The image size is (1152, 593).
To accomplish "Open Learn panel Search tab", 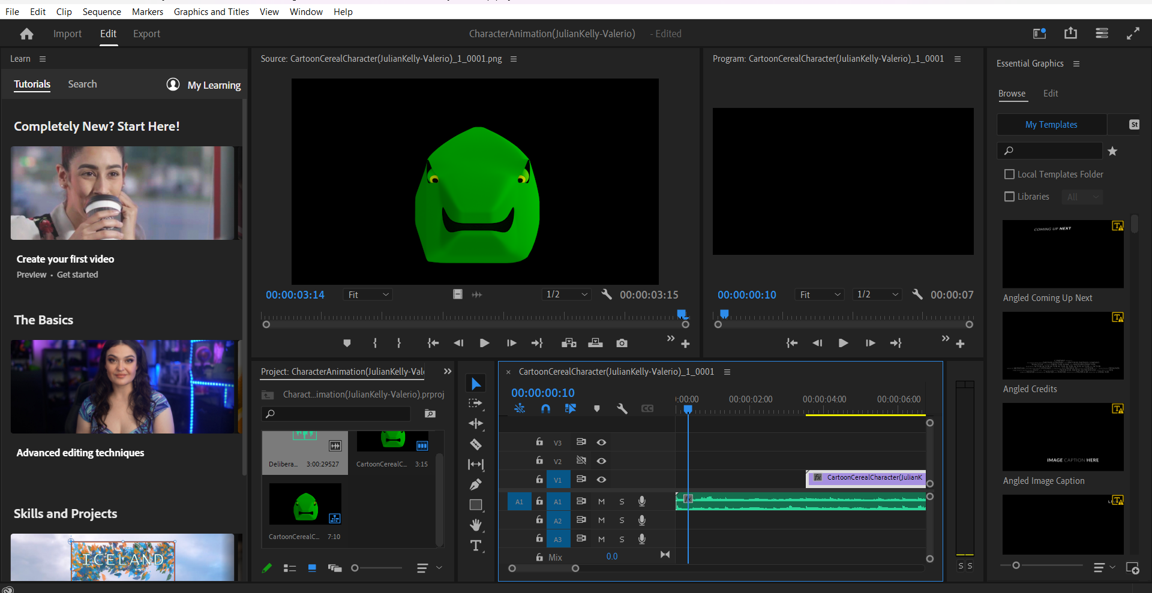I will click(x=82, y=84).
